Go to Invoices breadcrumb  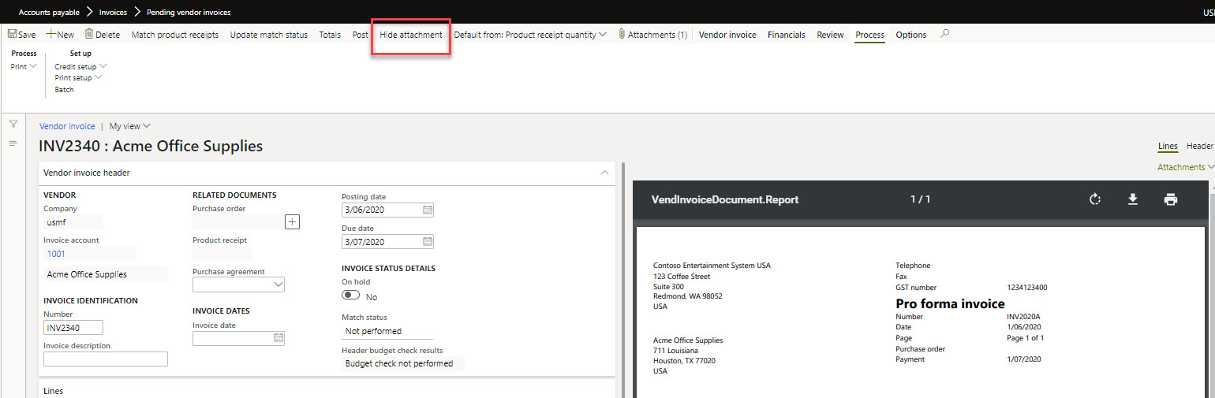pyautogui.click(x=113, y=12)
